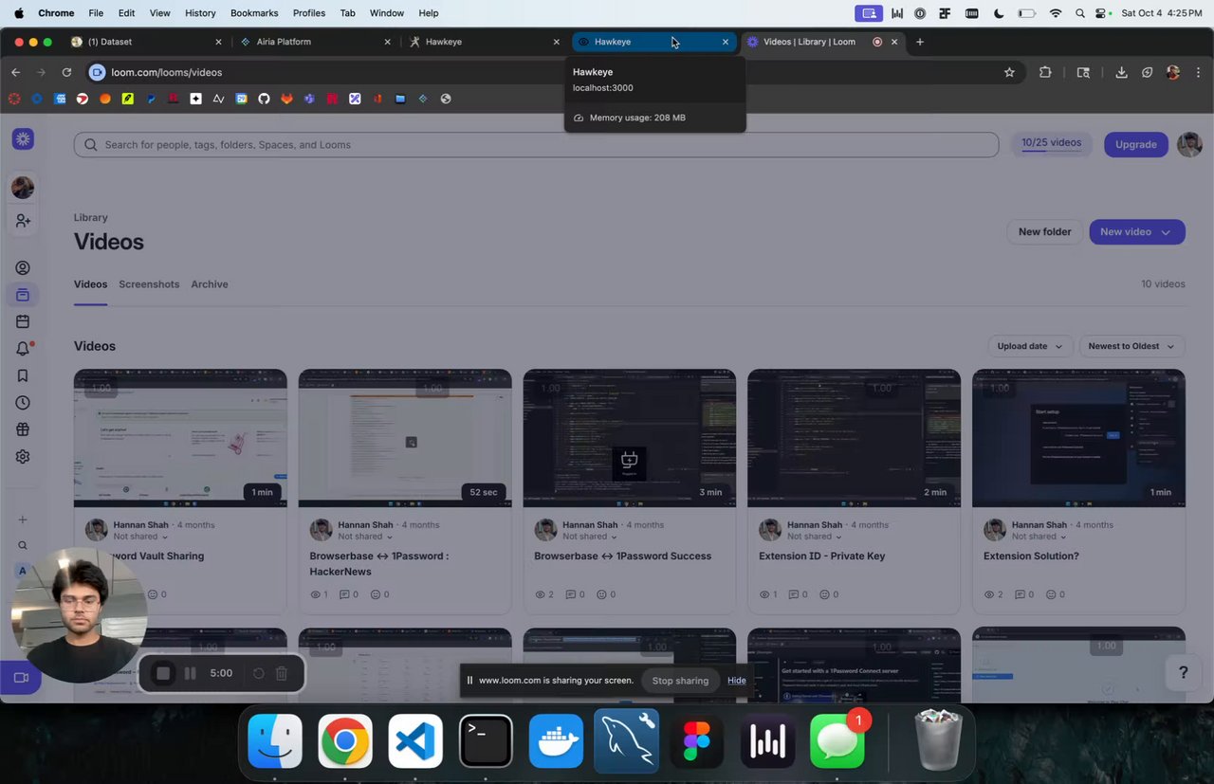Screen dimensions: 1214x784
Task: Click the comment count under Browserbase 1Password Success
Action: point(575,594)
